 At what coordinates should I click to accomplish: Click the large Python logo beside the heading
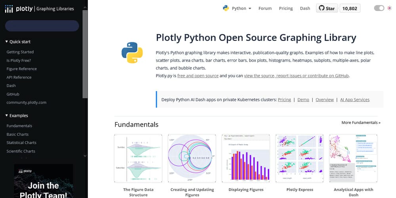click(x=132, y=53)
